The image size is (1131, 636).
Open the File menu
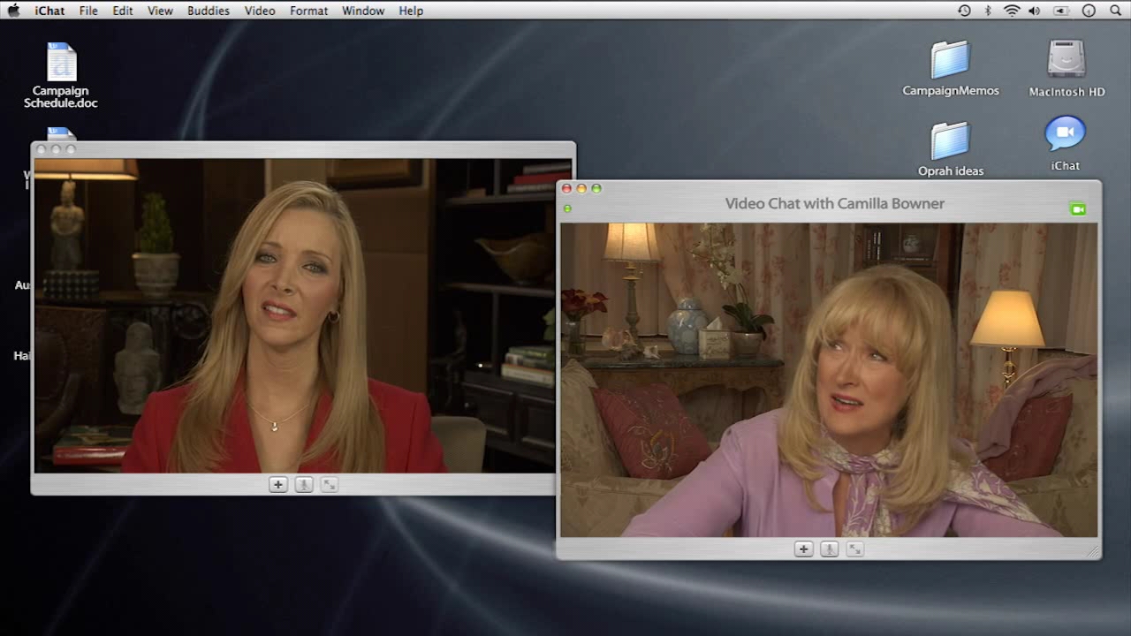point(88,11)
